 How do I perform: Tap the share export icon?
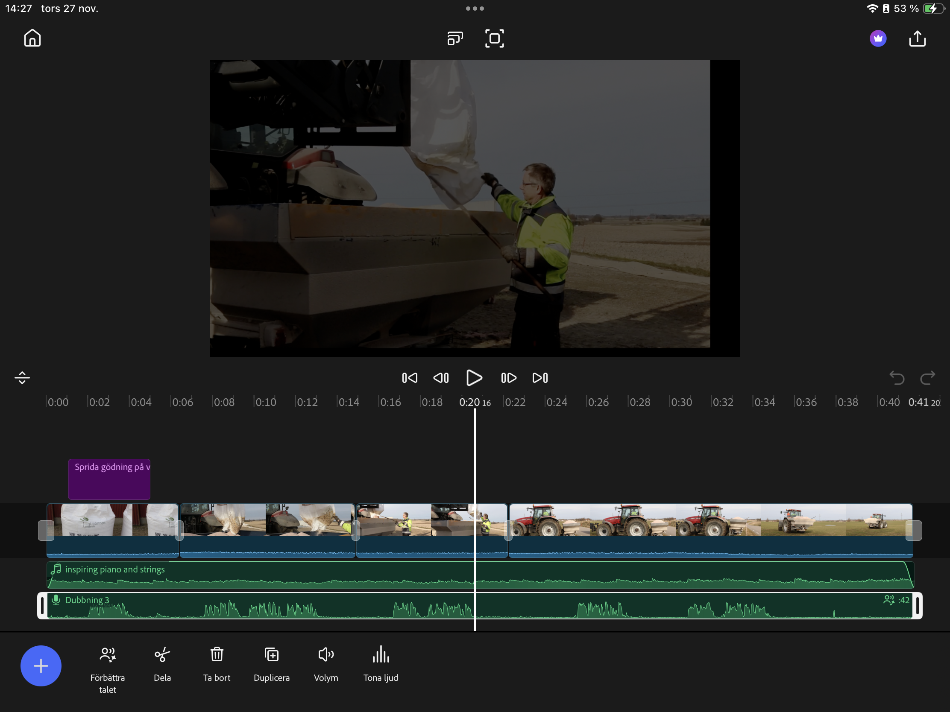(x=917, y=38)
